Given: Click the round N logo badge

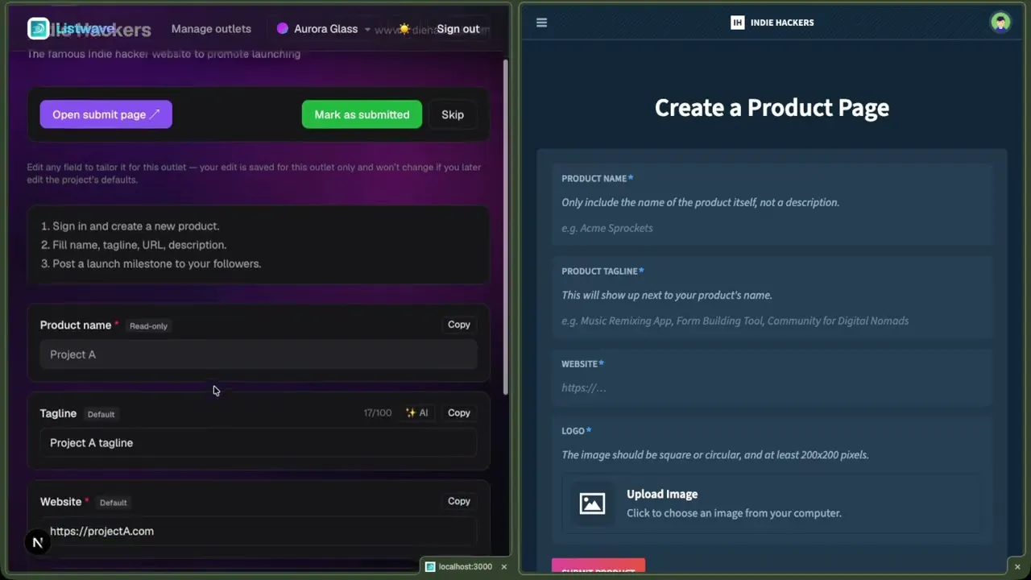Looking at the screenshot, I should 37,543.
